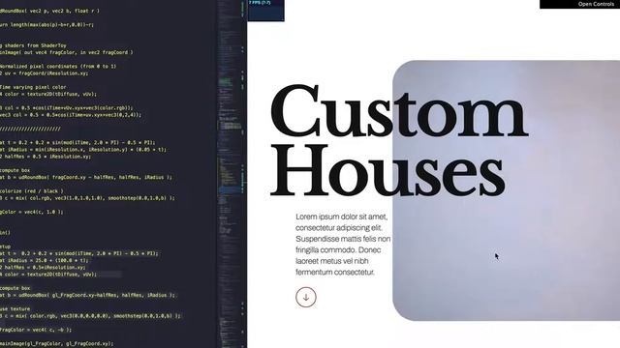
Task: Click the line "udRoundBox( fragCoord.xy - halfRes, halfRes, iRadius );"
Action: [86, 177]
